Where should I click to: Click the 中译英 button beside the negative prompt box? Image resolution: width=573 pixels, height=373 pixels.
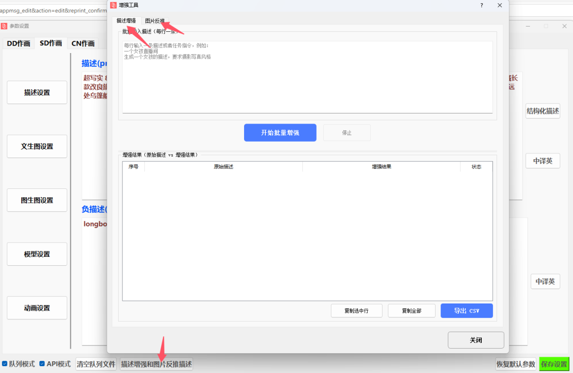[545, 282]
